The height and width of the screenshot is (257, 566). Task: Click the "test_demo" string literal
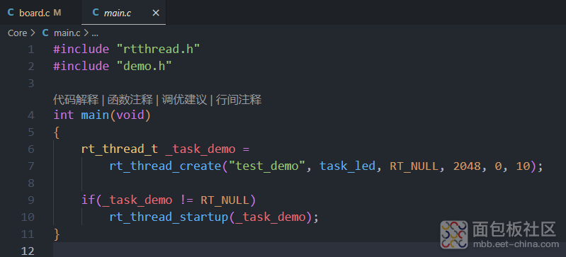click(x=267, y=166)
